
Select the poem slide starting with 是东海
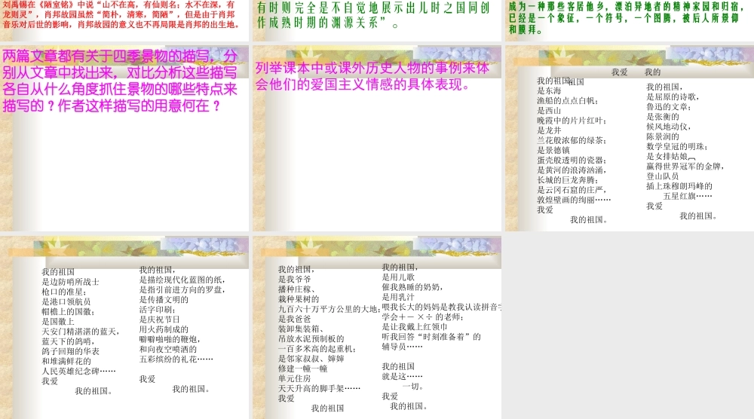pyautogui.click(x=630, y=139)
